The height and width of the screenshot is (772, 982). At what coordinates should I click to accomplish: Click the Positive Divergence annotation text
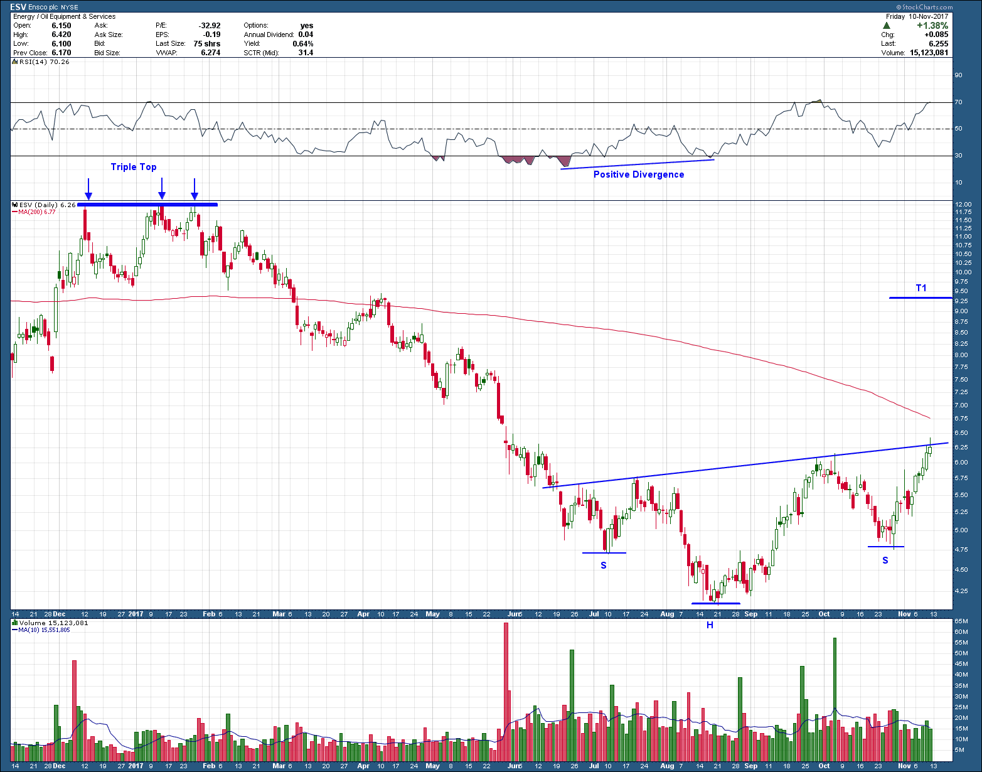(639, 174)
